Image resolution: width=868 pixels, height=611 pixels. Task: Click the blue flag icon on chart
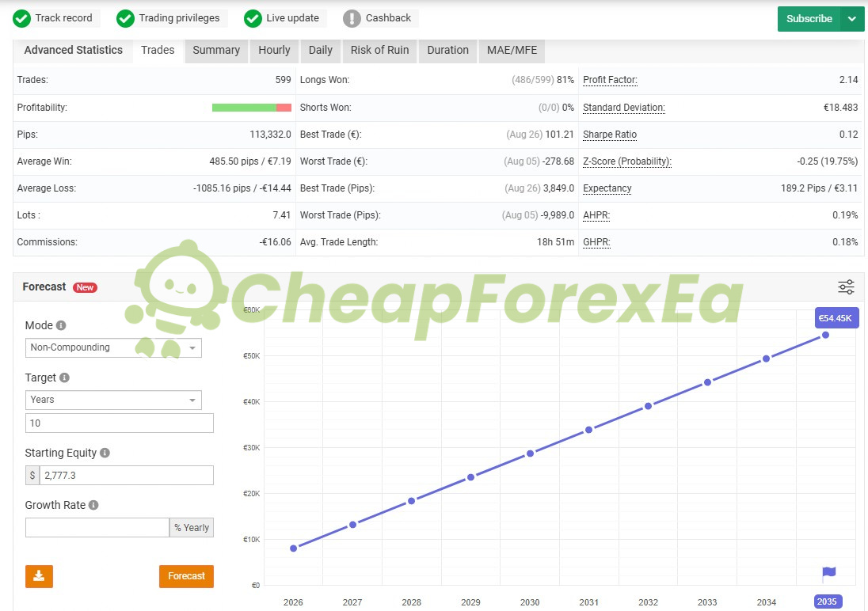tap(828, 573)
